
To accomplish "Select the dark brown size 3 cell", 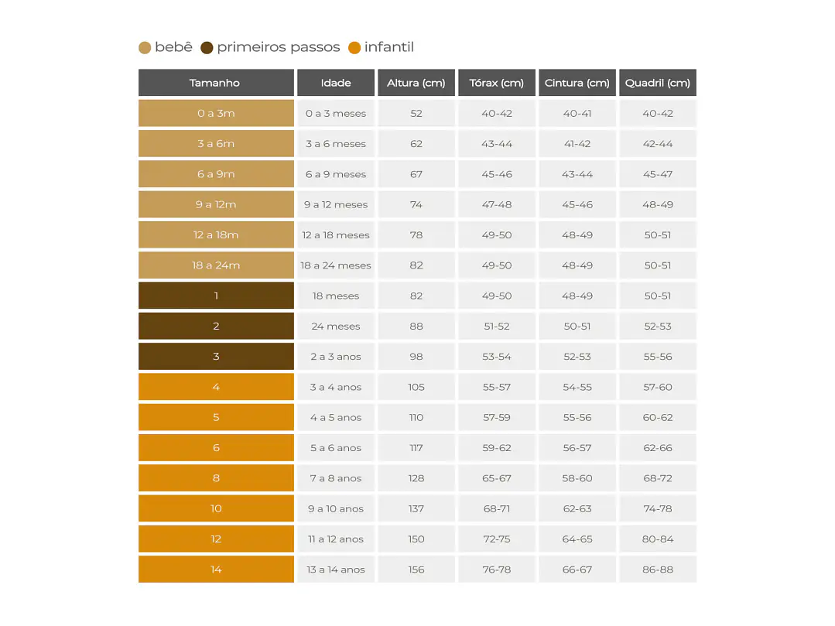I will [x=216, y=356].
